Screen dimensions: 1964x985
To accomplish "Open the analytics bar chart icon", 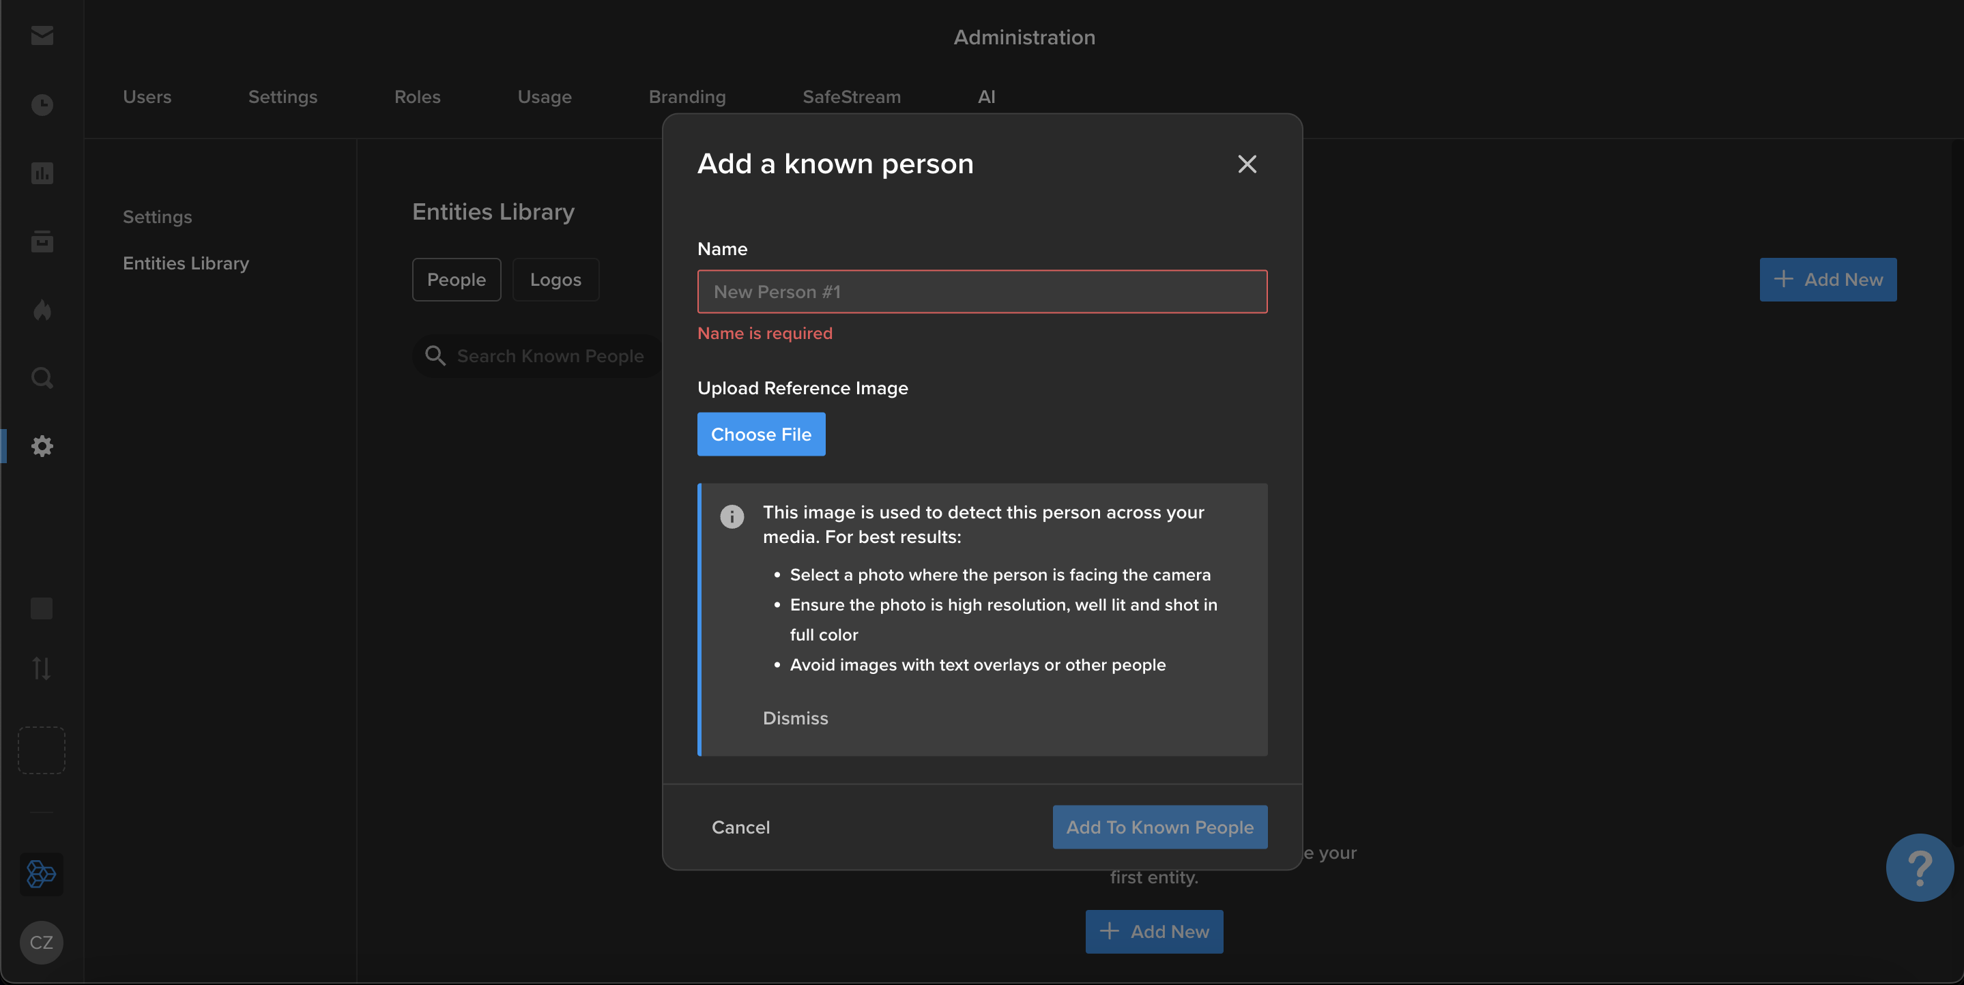I will point(42,173).
